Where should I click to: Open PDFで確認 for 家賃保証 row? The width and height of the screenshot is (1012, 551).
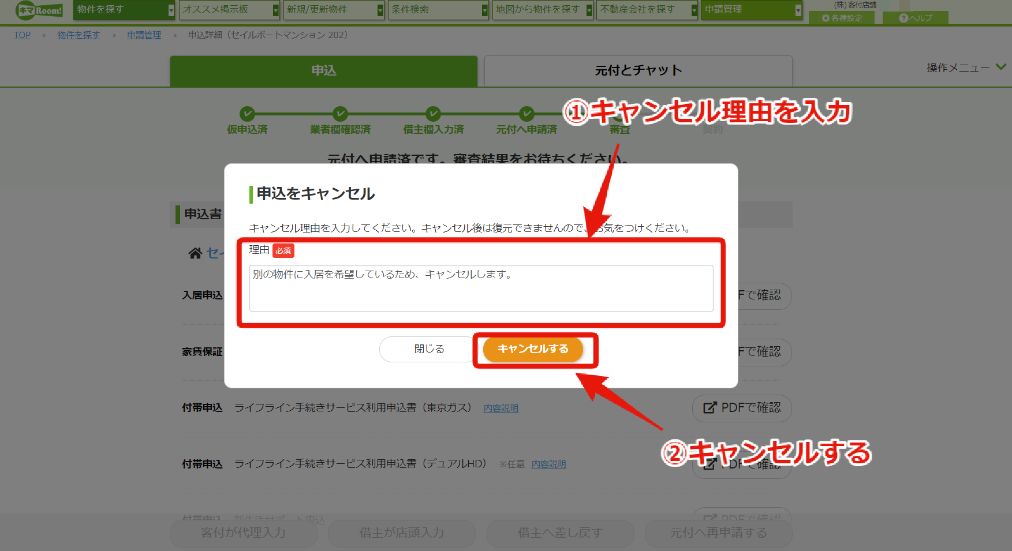pos(764,352)
